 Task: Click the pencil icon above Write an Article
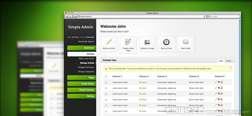point(109,42)
